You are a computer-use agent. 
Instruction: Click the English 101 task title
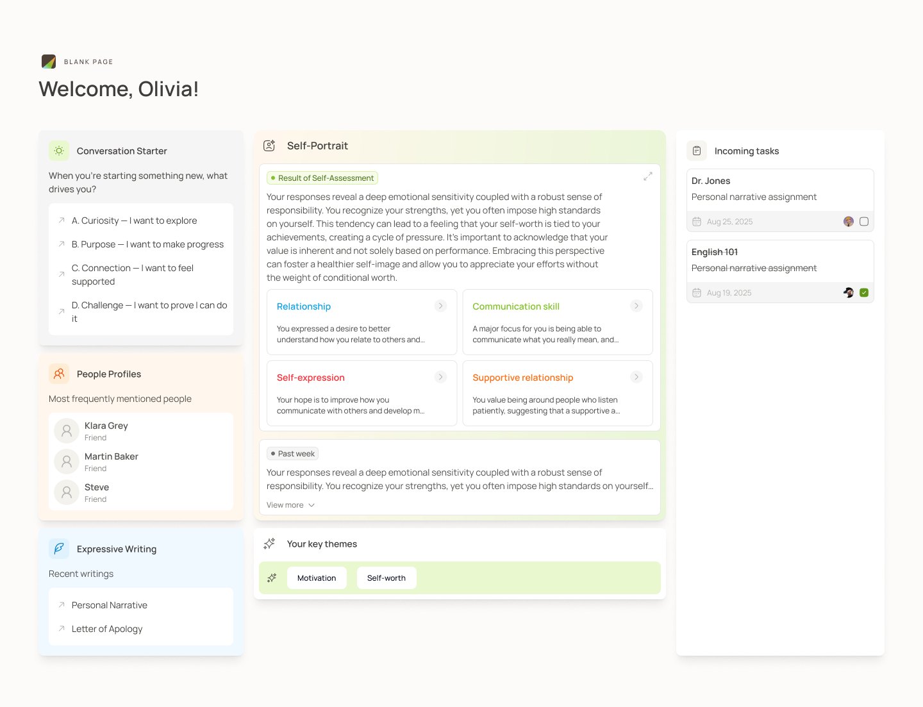pos(715,252)
